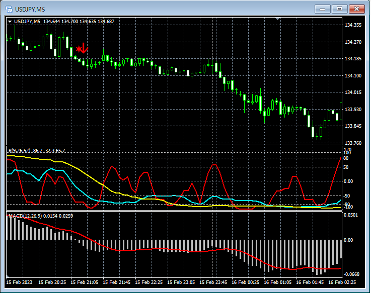Click the -0.0668 MACD scale label

(x=352, y=274)
